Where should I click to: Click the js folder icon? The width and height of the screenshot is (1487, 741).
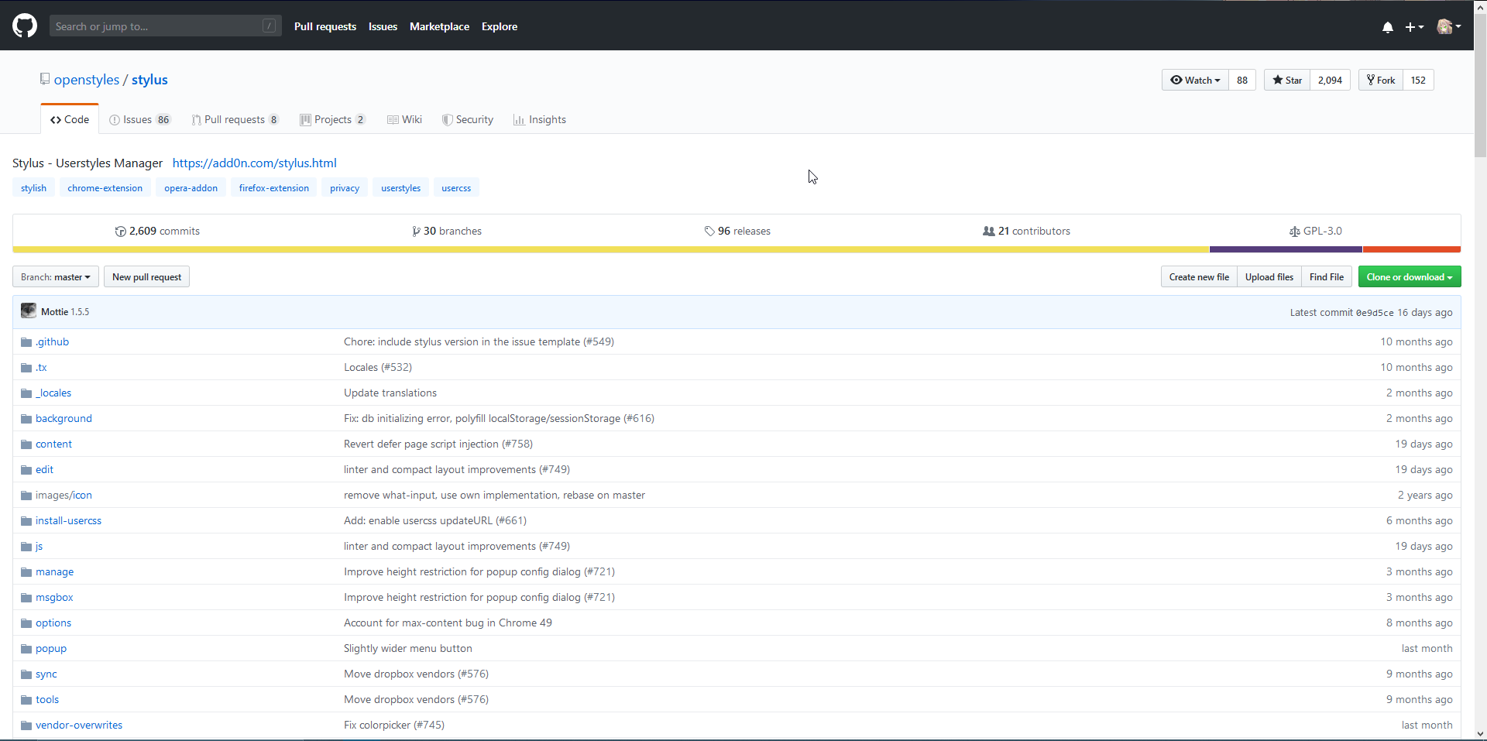click(x=26, y=547)
